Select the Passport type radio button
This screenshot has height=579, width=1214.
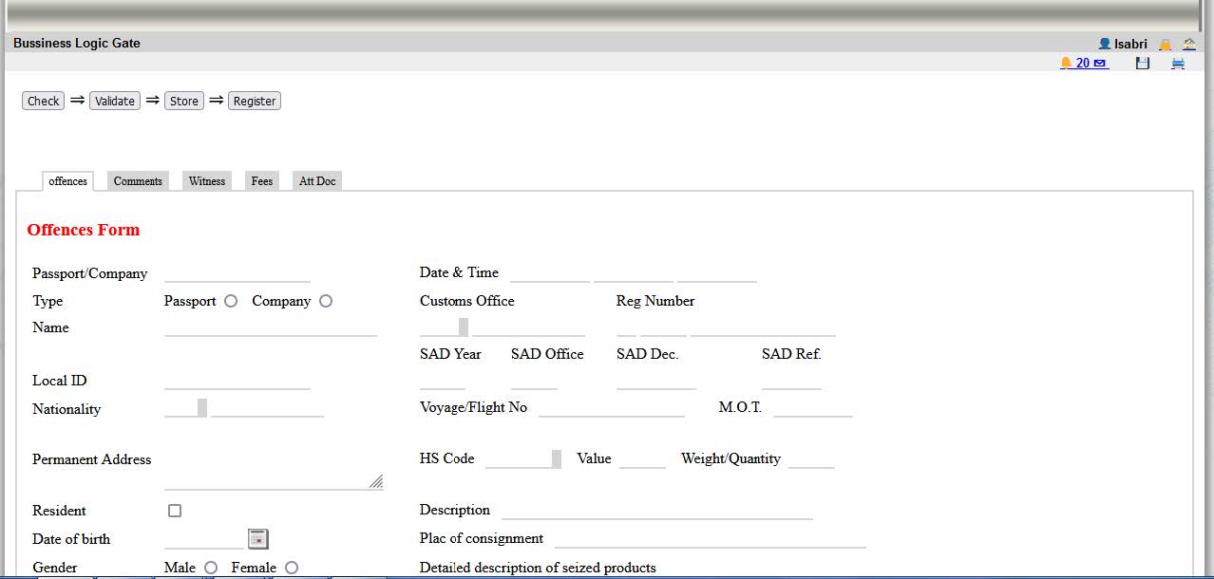231,301
